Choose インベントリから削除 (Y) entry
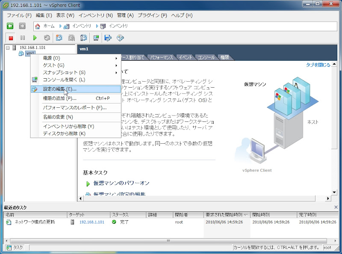 click(76, 127)
